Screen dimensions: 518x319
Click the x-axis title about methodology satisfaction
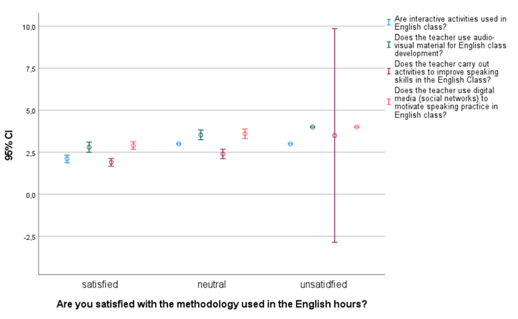pyautogui.click(x=211, y=305)
